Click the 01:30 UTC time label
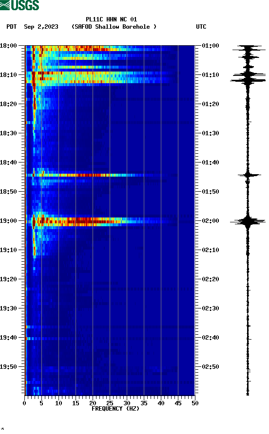Screen dimensions: 269x434 click(211, 133)
